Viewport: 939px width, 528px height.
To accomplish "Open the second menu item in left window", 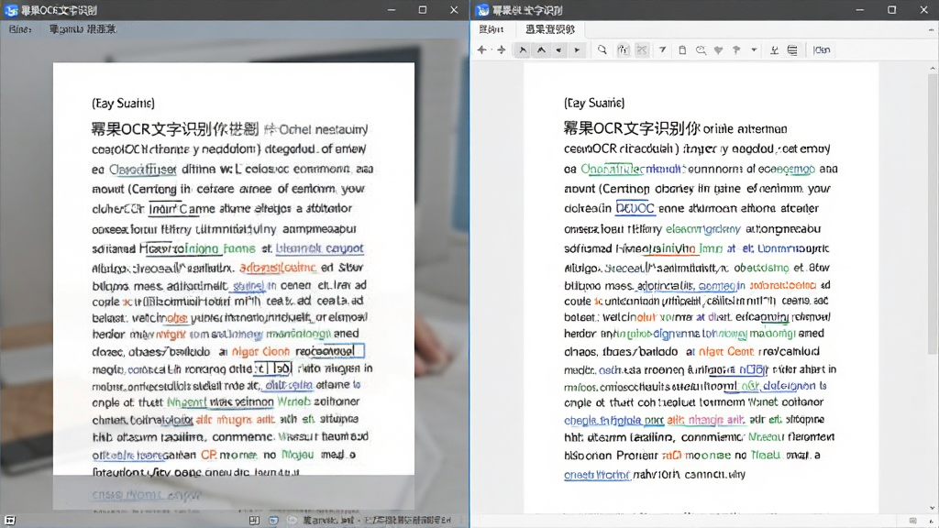I will pyautogui.click(x=83, y=28).
